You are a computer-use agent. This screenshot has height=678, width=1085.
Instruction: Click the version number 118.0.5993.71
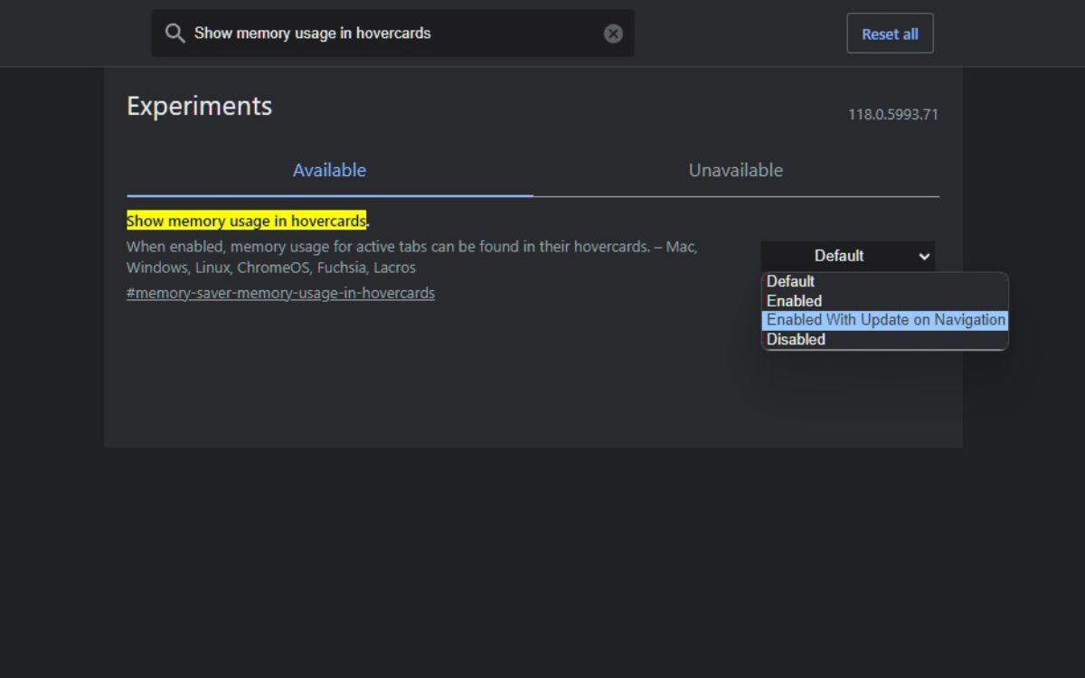point(892,114)
